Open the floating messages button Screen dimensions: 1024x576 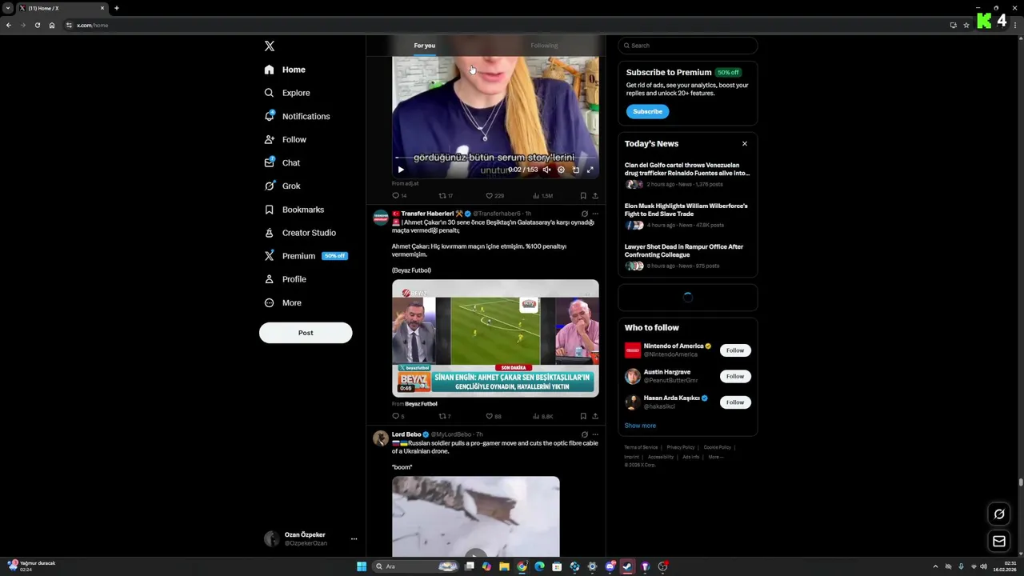point(999,542)
